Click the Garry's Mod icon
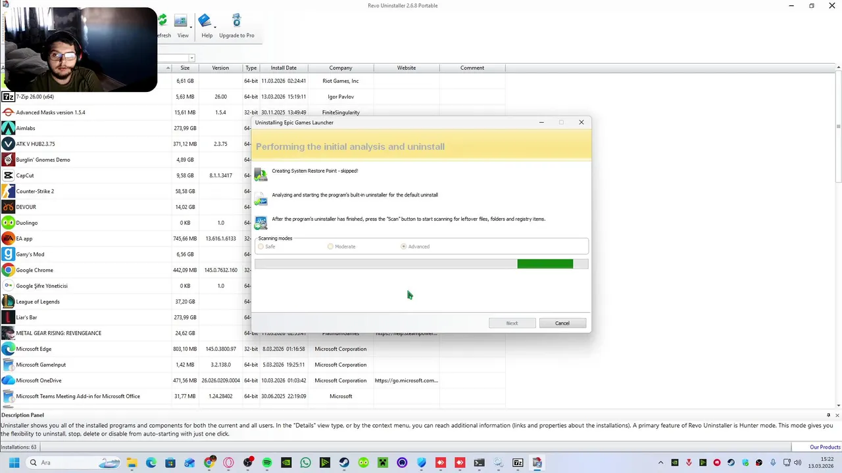842x473 pixels. click(8, 254)
